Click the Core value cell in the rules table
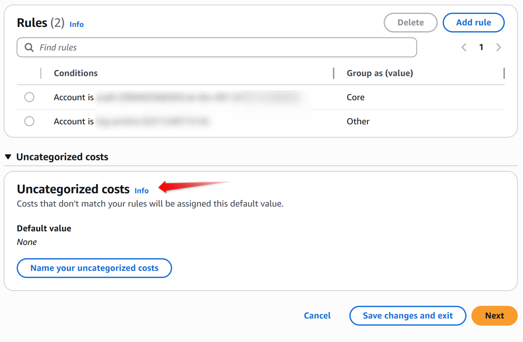Viewport: 523px width, 342px height. [356, 97]
